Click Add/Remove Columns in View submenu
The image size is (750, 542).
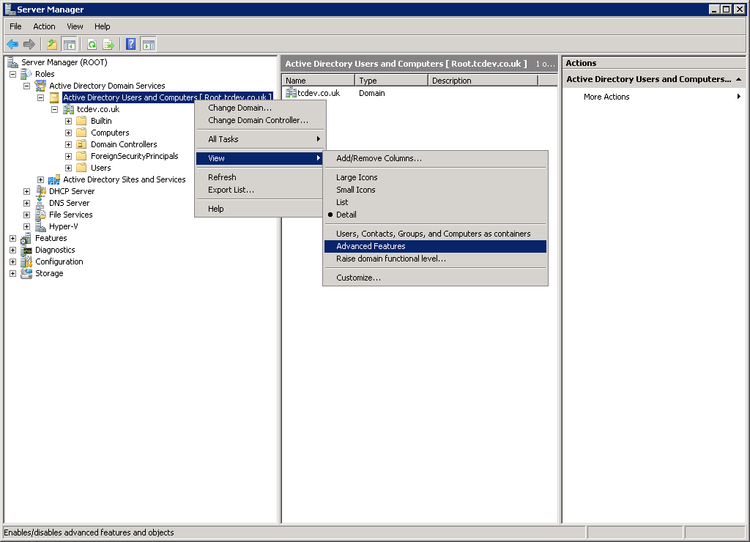coord(435,158)
